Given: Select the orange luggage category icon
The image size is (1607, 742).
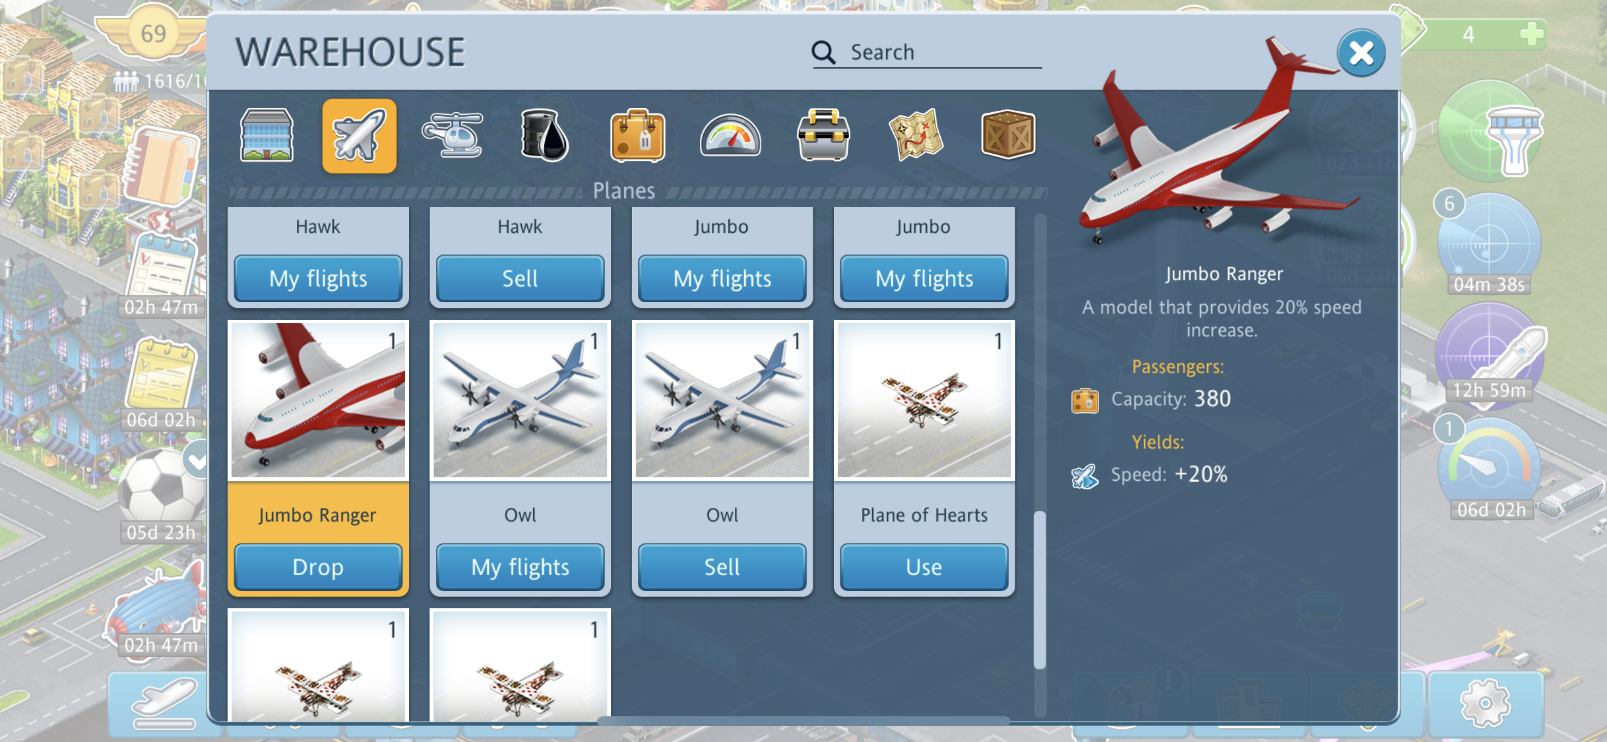Looking at the screenshot, I should pyautogui.click(x=637, y=135).
